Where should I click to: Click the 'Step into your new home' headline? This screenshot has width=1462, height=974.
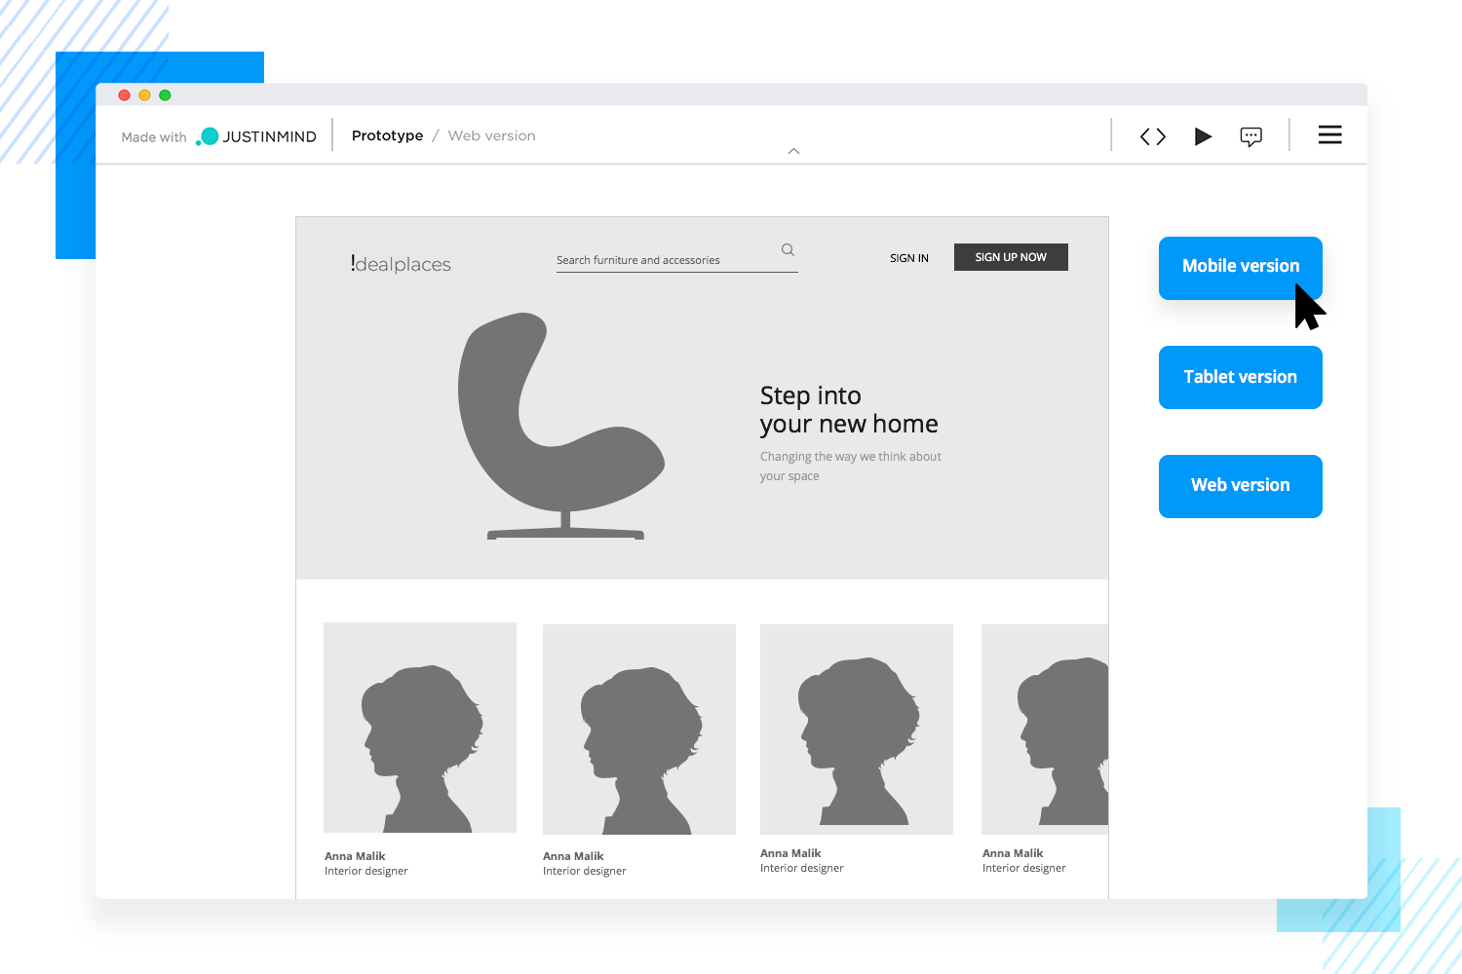point(849,409)
